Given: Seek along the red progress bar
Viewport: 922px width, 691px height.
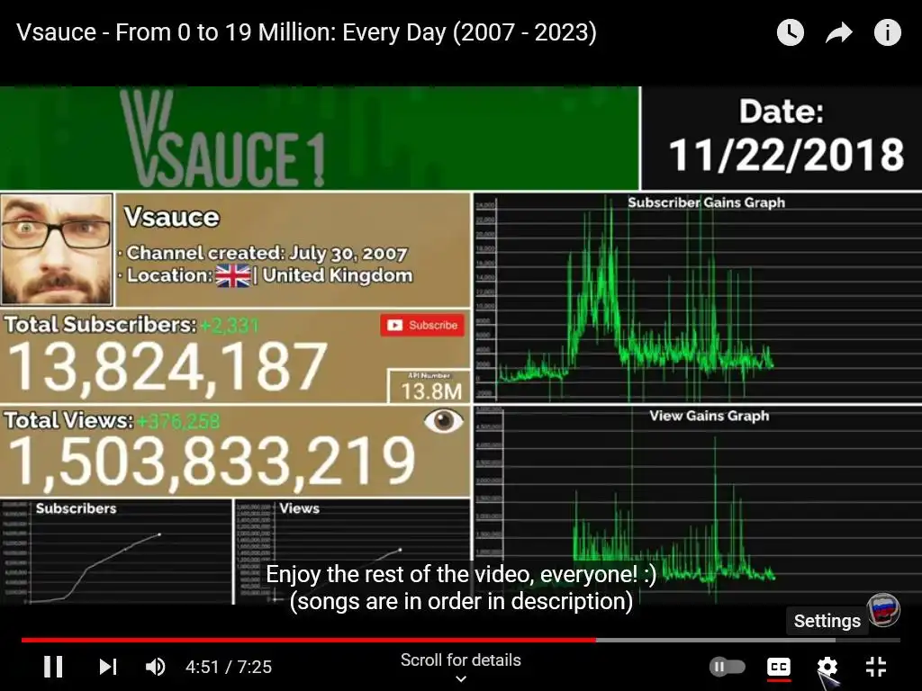Looking at the screenshot, I should tap(461, 640).
